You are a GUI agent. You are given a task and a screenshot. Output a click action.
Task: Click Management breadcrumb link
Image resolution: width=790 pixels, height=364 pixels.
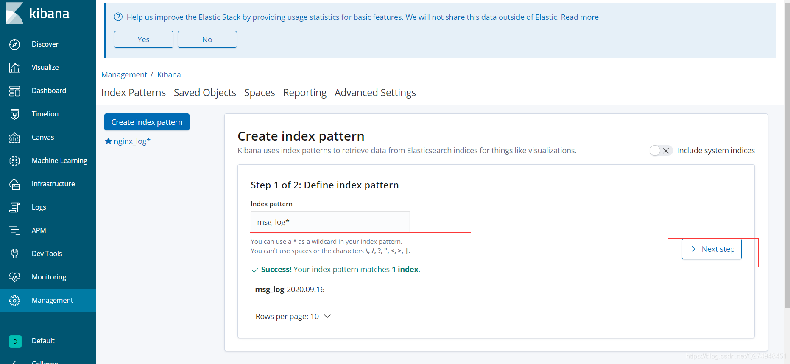click(124, 74)
